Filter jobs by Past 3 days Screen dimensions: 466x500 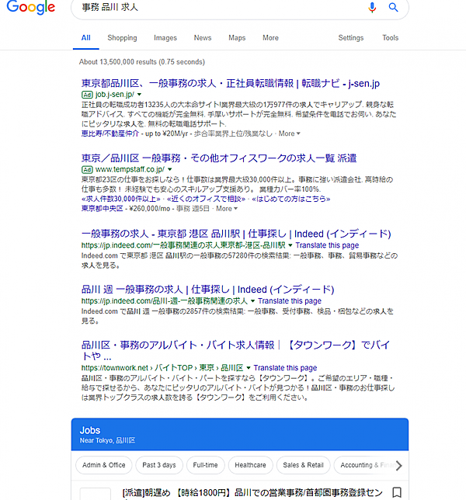coord(159,465)
